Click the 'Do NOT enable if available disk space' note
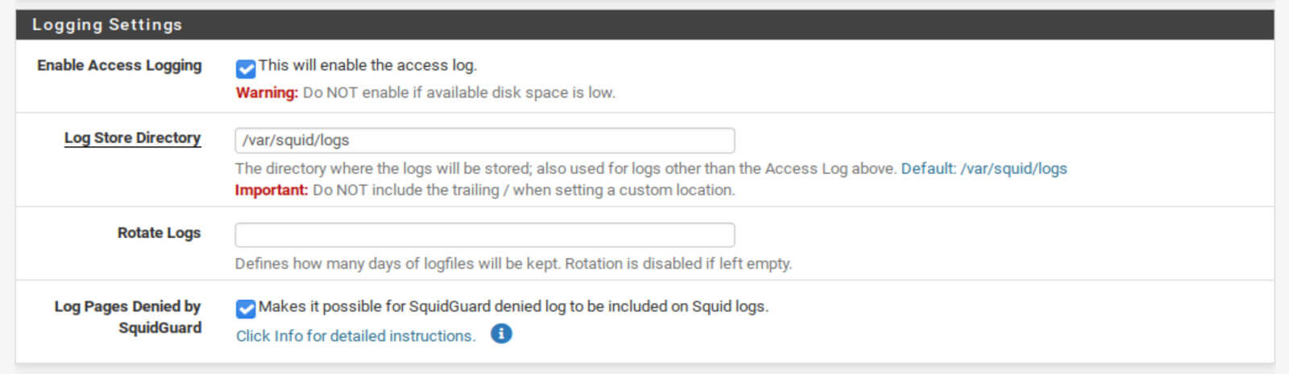The height and width of the screenshot is (374, 1289). pos(459,92)
